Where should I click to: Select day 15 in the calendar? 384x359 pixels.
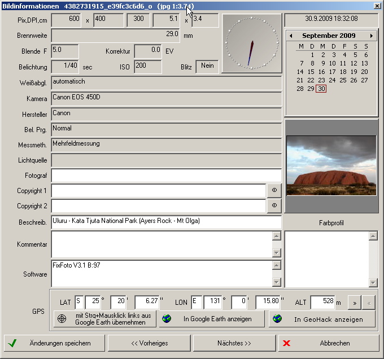tap(311, 72)
